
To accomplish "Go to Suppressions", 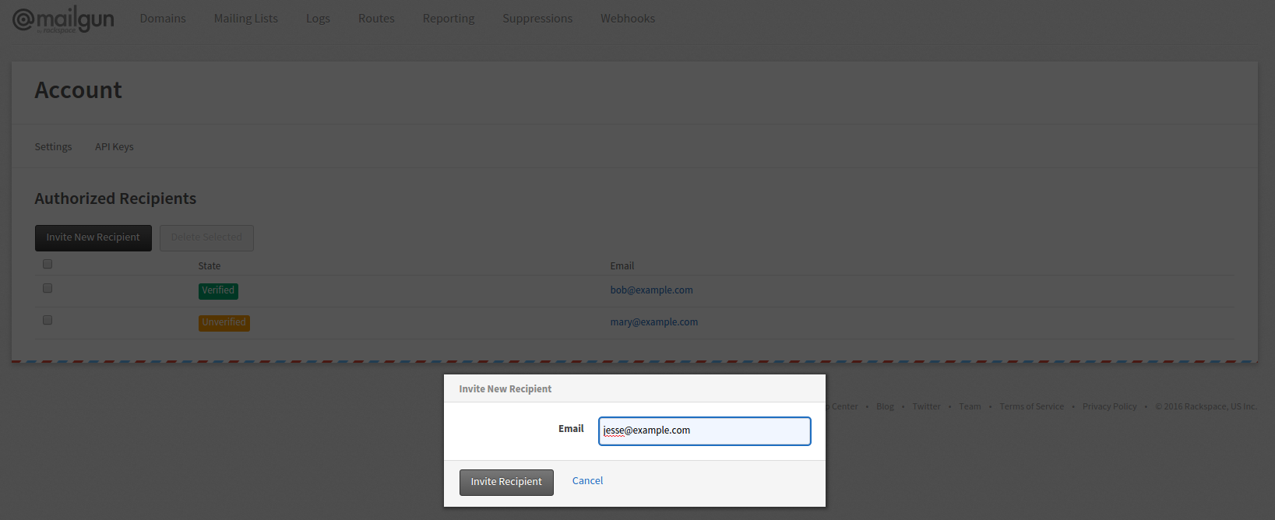I will (x=537, y=18).
